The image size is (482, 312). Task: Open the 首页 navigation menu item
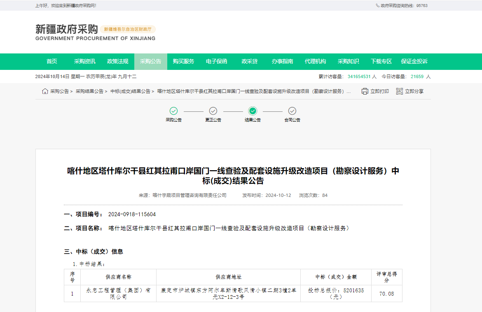[52, 62]
